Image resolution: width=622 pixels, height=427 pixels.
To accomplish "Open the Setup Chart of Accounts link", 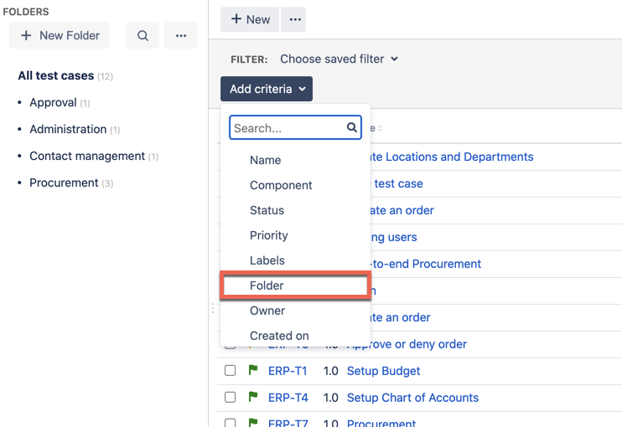I will point(412,398).
